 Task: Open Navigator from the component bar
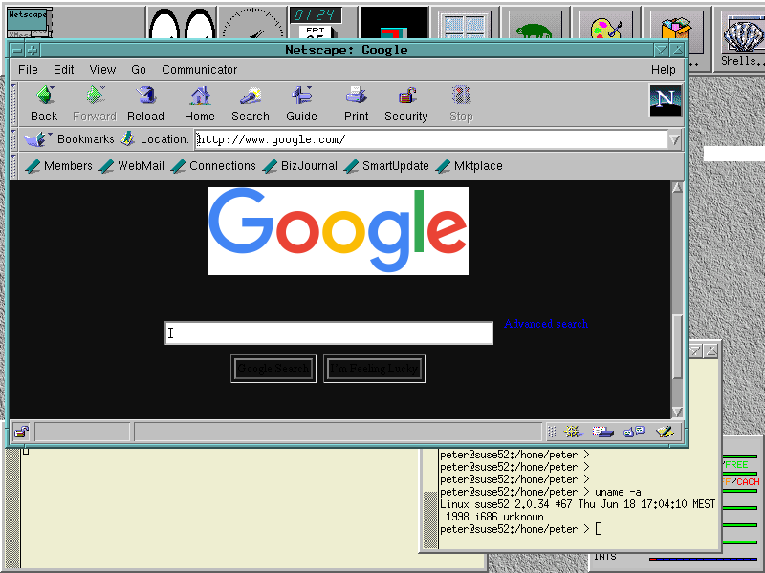573,432
